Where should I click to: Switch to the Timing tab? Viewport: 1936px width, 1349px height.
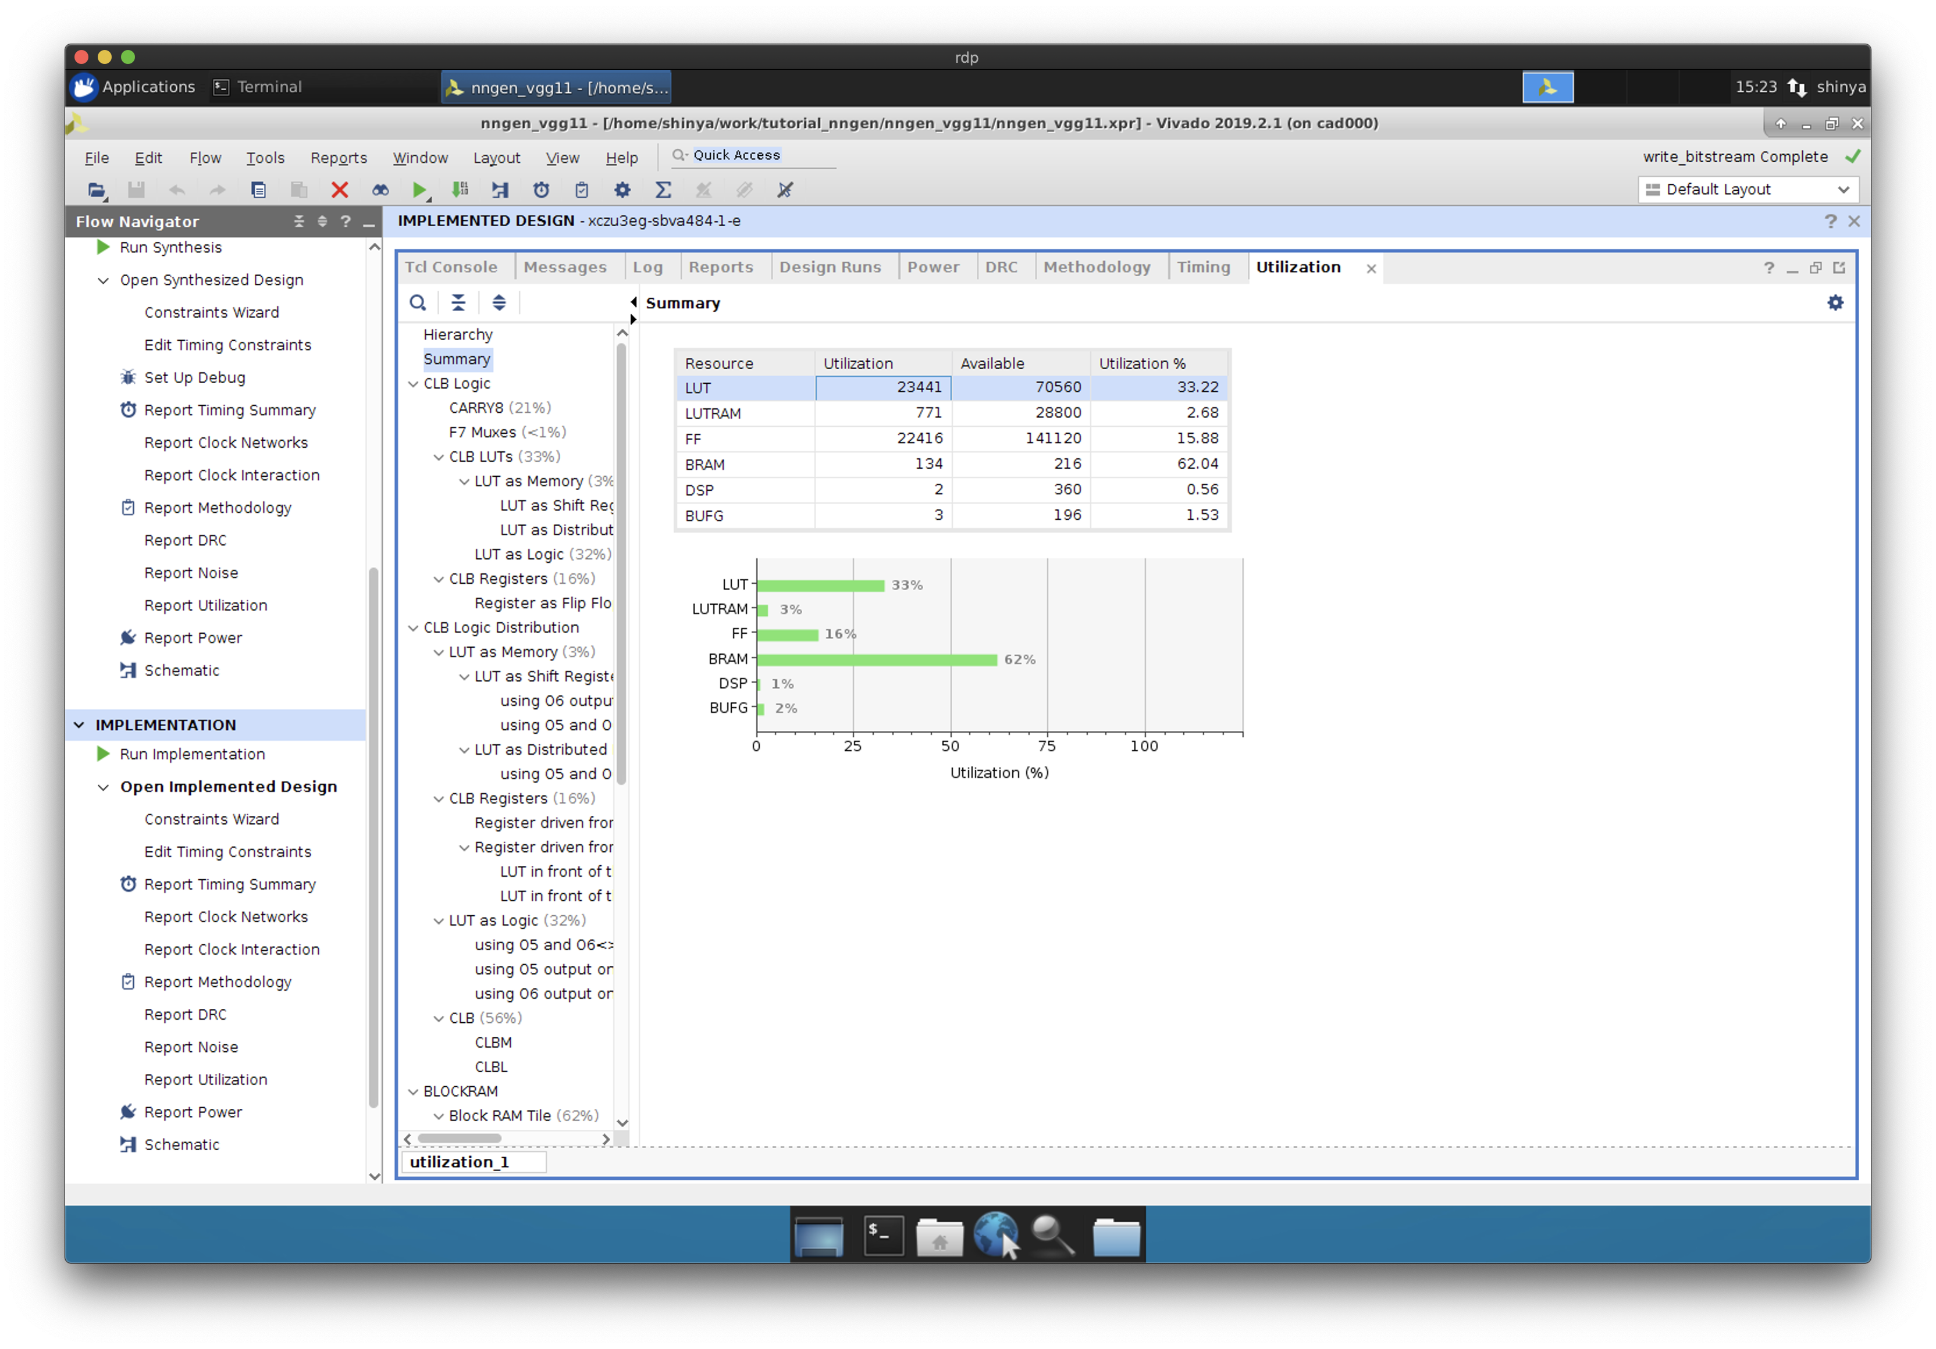[x=1202, y=267]
